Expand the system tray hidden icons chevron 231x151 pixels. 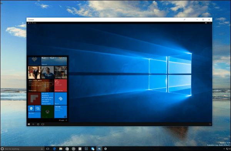(x=224, y=149)
